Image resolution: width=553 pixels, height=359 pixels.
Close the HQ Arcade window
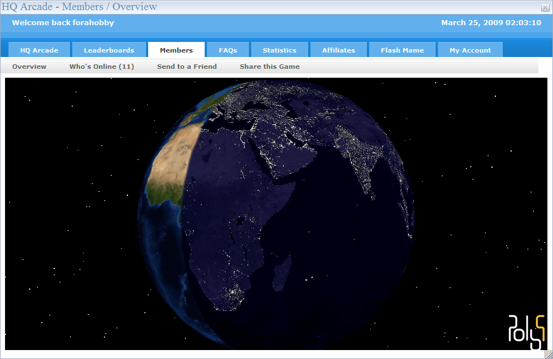click(545, 7)
